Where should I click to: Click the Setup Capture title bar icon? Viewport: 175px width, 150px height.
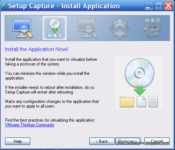pos(4,6)
